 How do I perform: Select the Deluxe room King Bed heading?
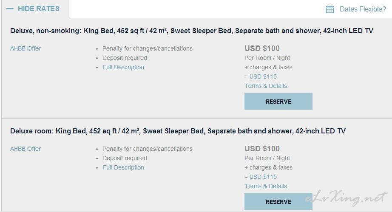pyautogui.click(x=178, y=131)
